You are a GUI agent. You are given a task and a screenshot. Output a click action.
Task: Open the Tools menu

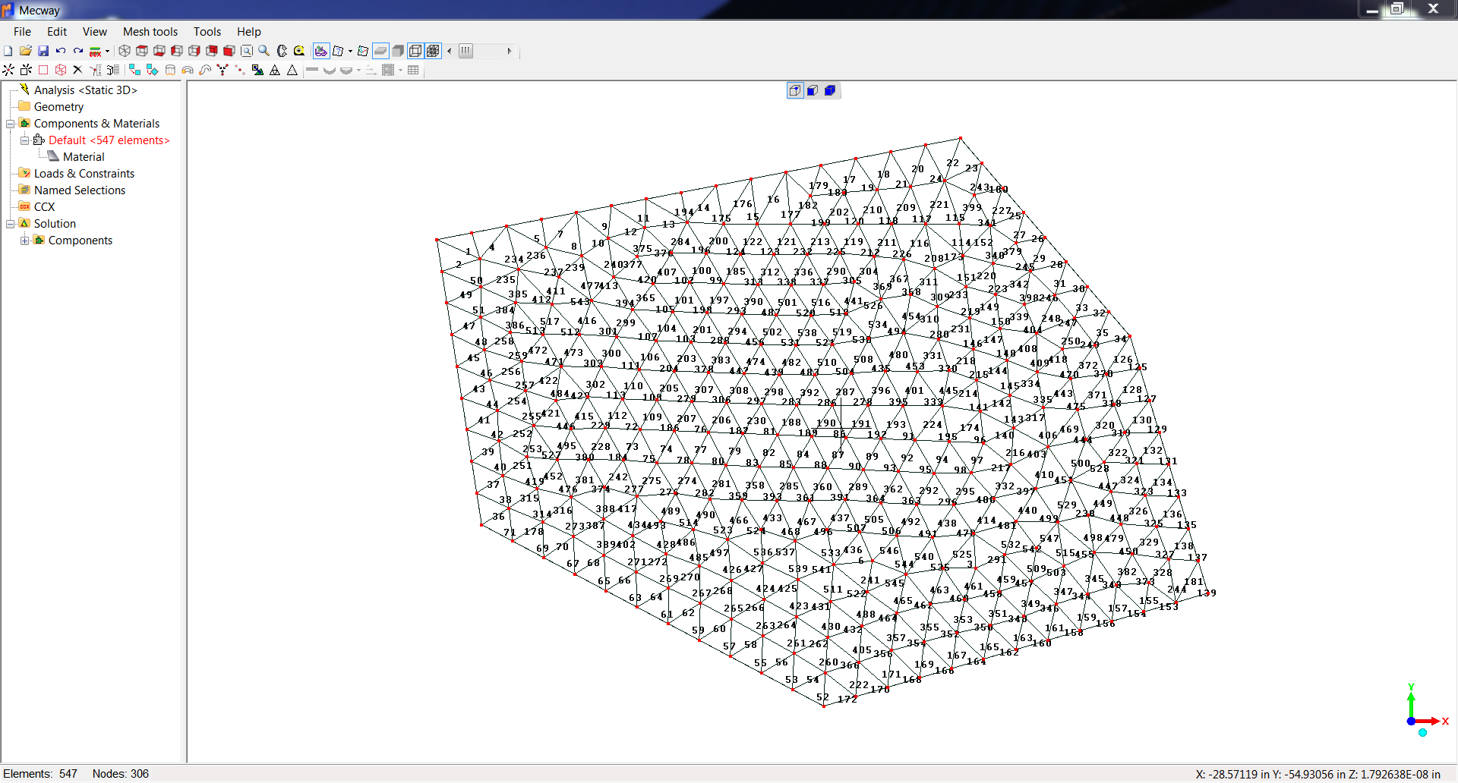[207, 31]
